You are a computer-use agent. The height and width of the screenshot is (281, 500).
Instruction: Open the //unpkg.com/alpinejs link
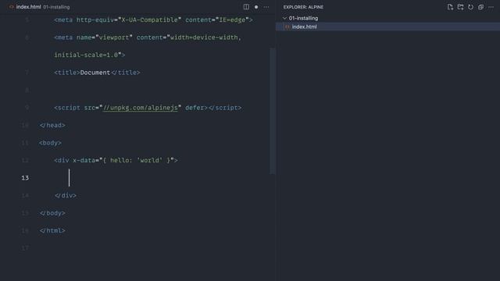(141, 108)
